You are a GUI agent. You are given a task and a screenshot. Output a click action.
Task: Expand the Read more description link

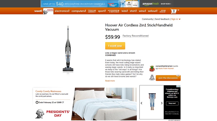pos(110,81)
